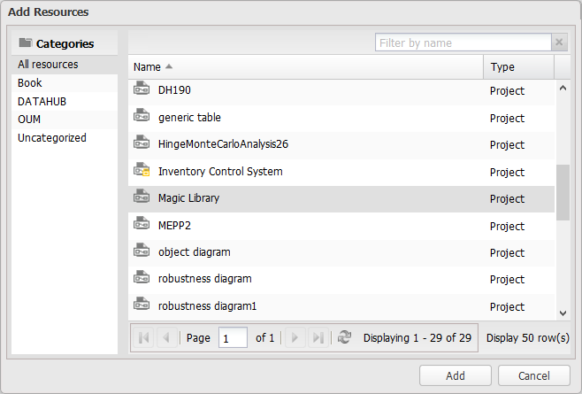
Task: Click the Inventory Control System locked icon
Action: (x=142, y=171)
